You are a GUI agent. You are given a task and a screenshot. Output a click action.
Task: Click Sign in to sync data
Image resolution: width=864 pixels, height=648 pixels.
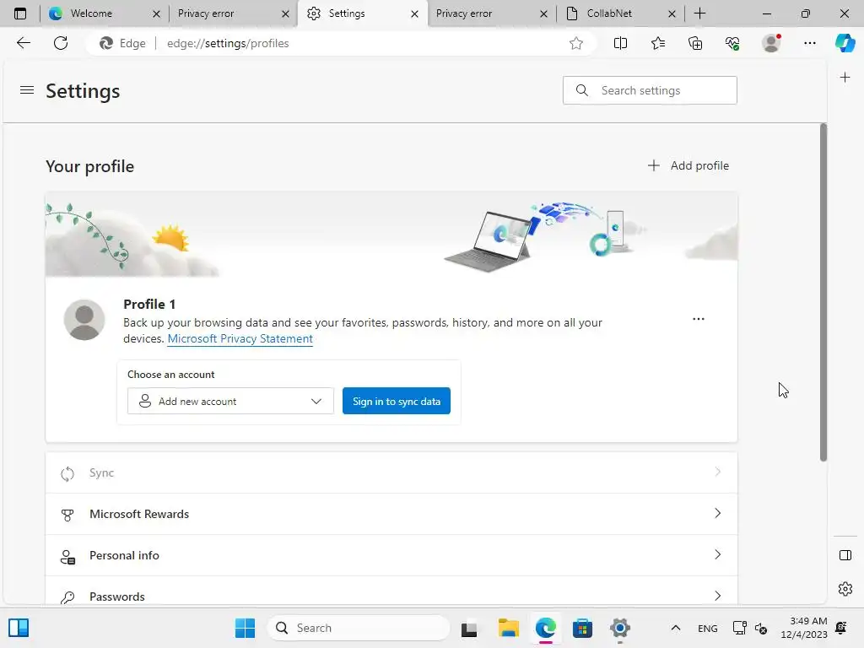(x=397, y=401)
